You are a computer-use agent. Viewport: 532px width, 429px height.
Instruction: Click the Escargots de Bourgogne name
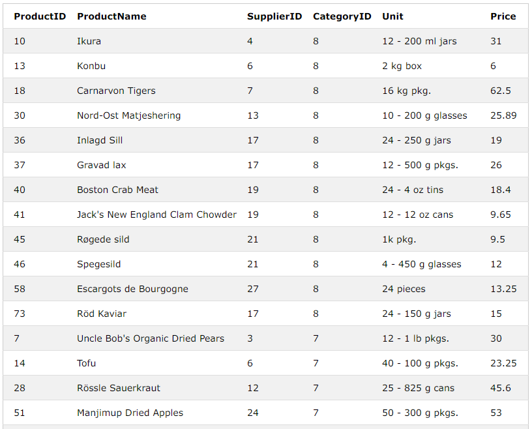pyautogui.click(x=132, y=289)
